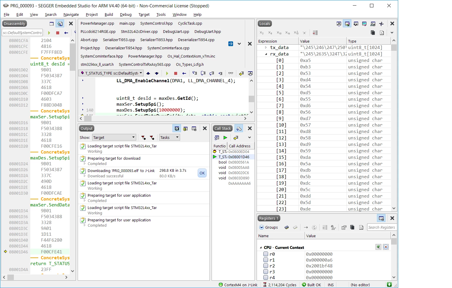Click Run to Cursor icon in editor toolbar
Image resolution: width=452 pixels, height=288 pixels.
tap(220, 73)
